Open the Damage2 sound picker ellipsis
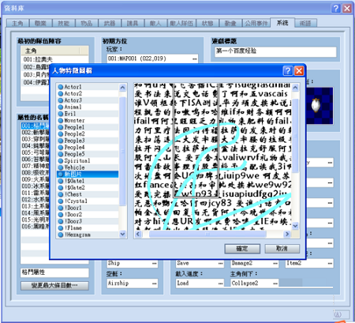Screen dimensions: 355x323 [275, 263]
